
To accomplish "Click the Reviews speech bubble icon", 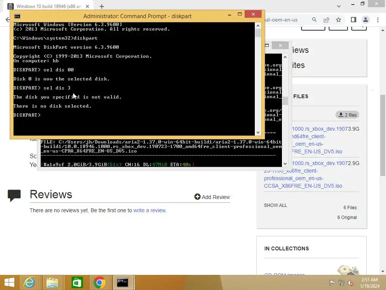I will 14,195.
